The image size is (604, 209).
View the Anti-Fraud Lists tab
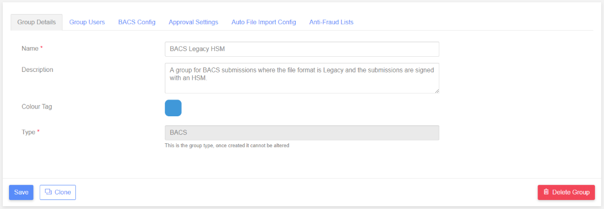(331, 22)
